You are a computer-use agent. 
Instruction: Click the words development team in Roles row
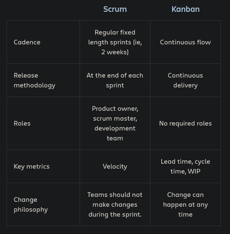115,133
